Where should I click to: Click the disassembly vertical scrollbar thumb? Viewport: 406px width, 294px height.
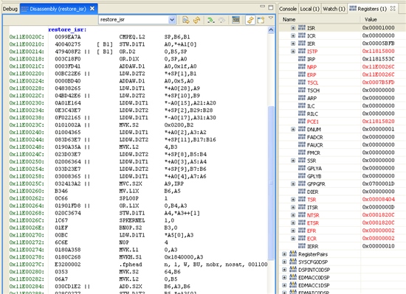tap(271, 183)
